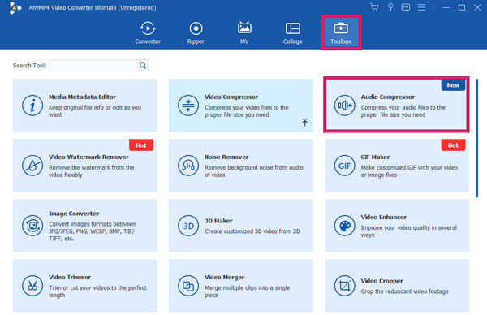Open Media Metadata Editor tool
487x315 pixels.
(84, 106)
